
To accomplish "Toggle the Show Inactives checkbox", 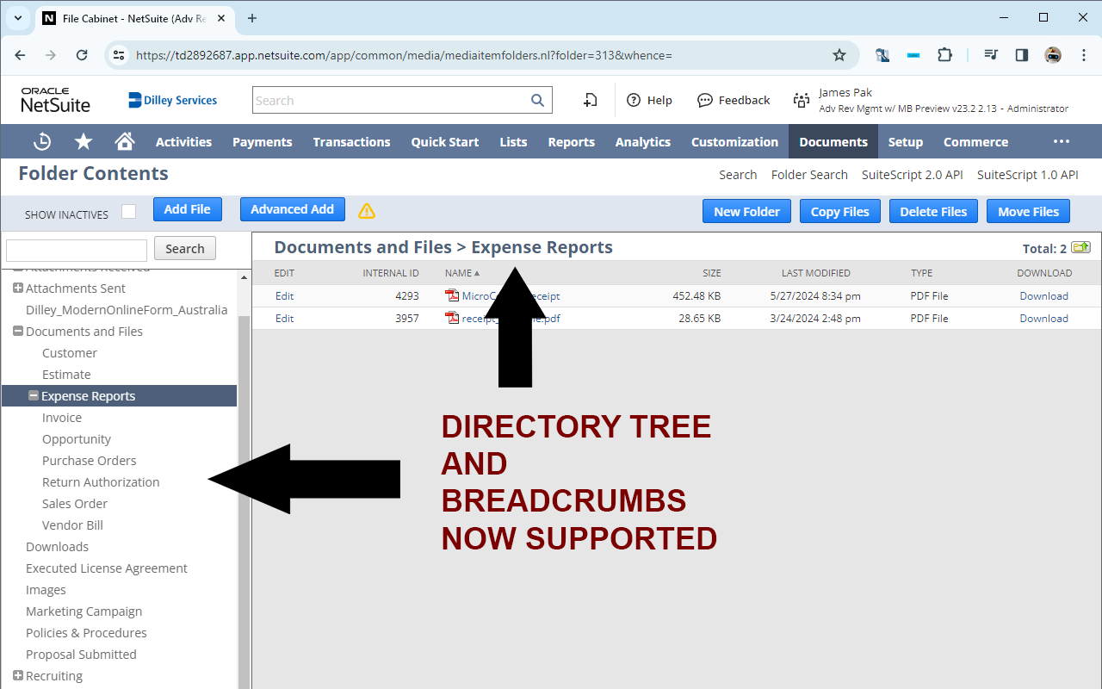I will (x=129, y=212).
